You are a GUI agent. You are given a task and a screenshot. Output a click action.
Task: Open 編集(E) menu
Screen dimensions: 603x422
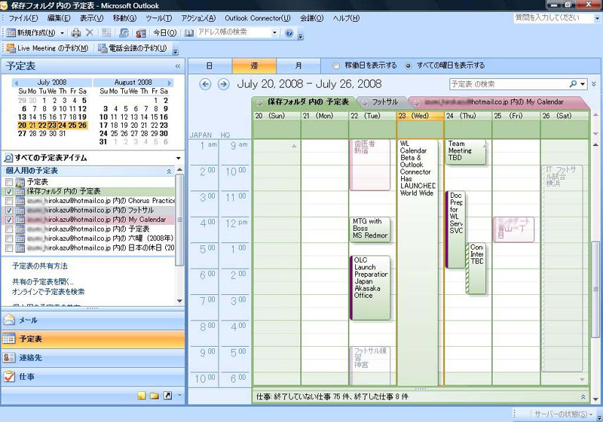[x=59, y=18]
